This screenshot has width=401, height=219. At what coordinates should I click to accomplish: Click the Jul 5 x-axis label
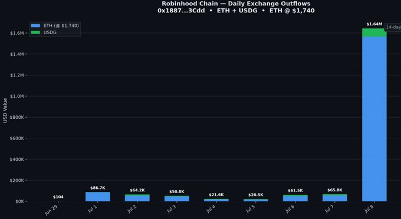pos(250,209)
